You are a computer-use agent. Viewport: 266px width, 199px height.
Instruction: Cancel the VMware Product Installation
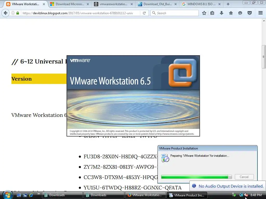pyautogui.click(x=244, y=177)
